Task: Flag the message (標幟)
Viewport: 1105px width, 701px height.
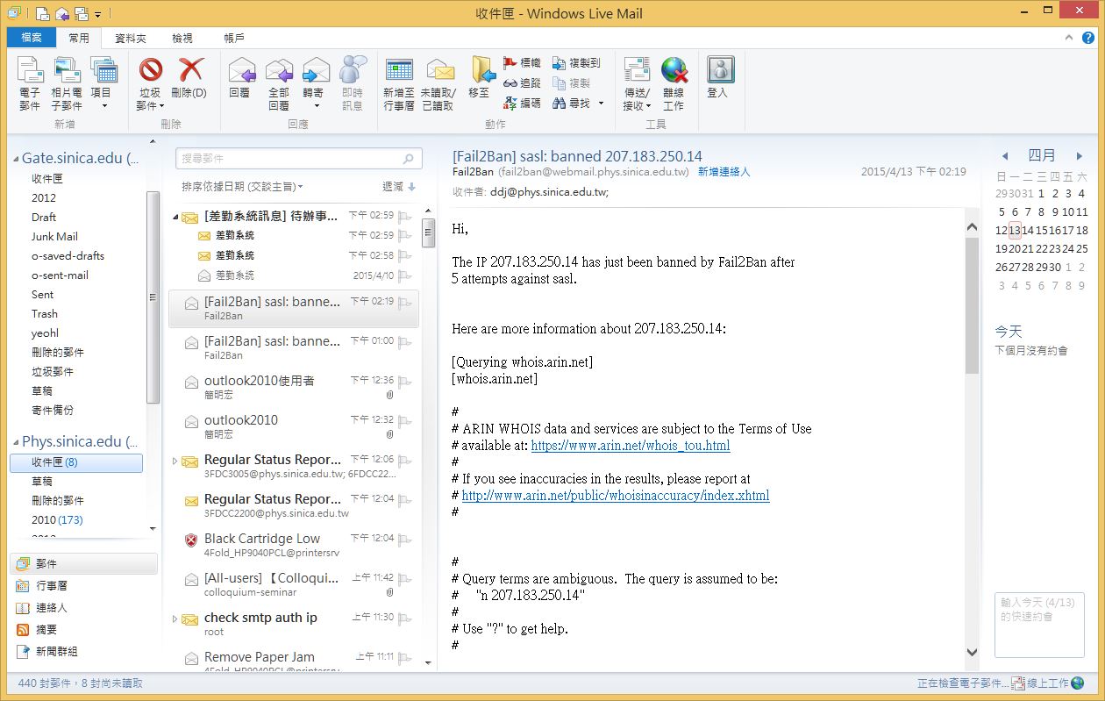Action: [523, 63]
